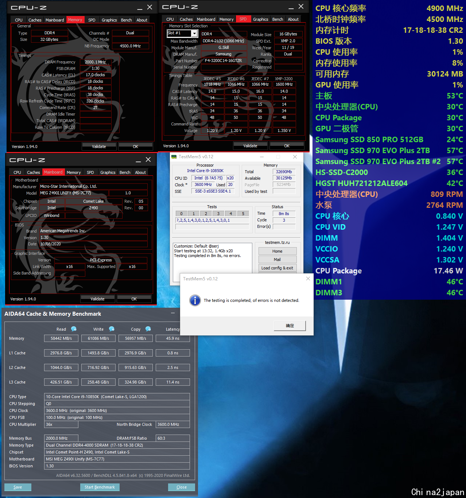Click Validate in the SPD-view CPU-Z window
The image size is (466, 498).
pyautogui.click(x=250, y=146)
